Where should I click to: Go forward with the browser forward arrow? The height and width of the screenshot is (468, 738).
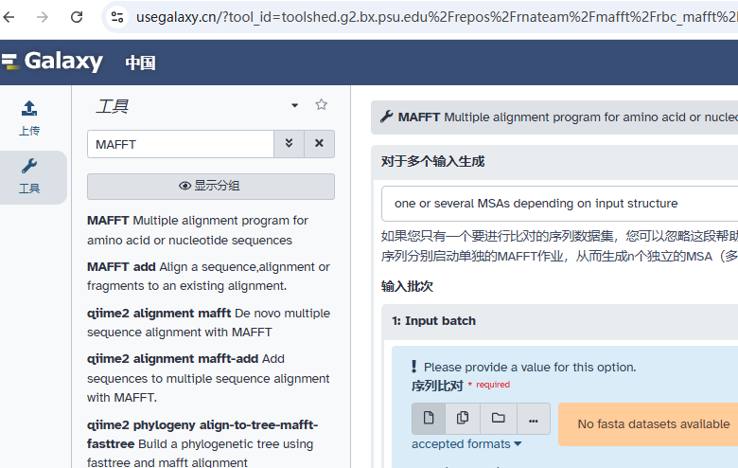(43, 17)
